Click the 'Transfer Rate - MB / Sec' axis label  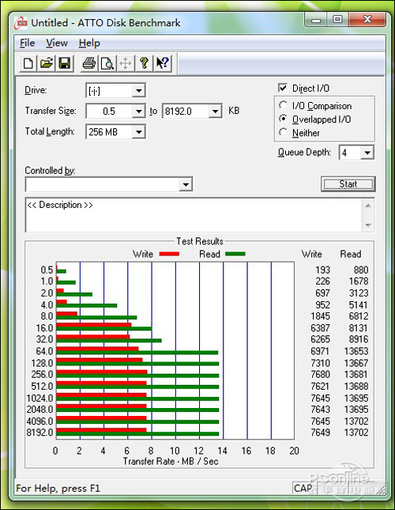pyautogui.click(x=171, y=461)
